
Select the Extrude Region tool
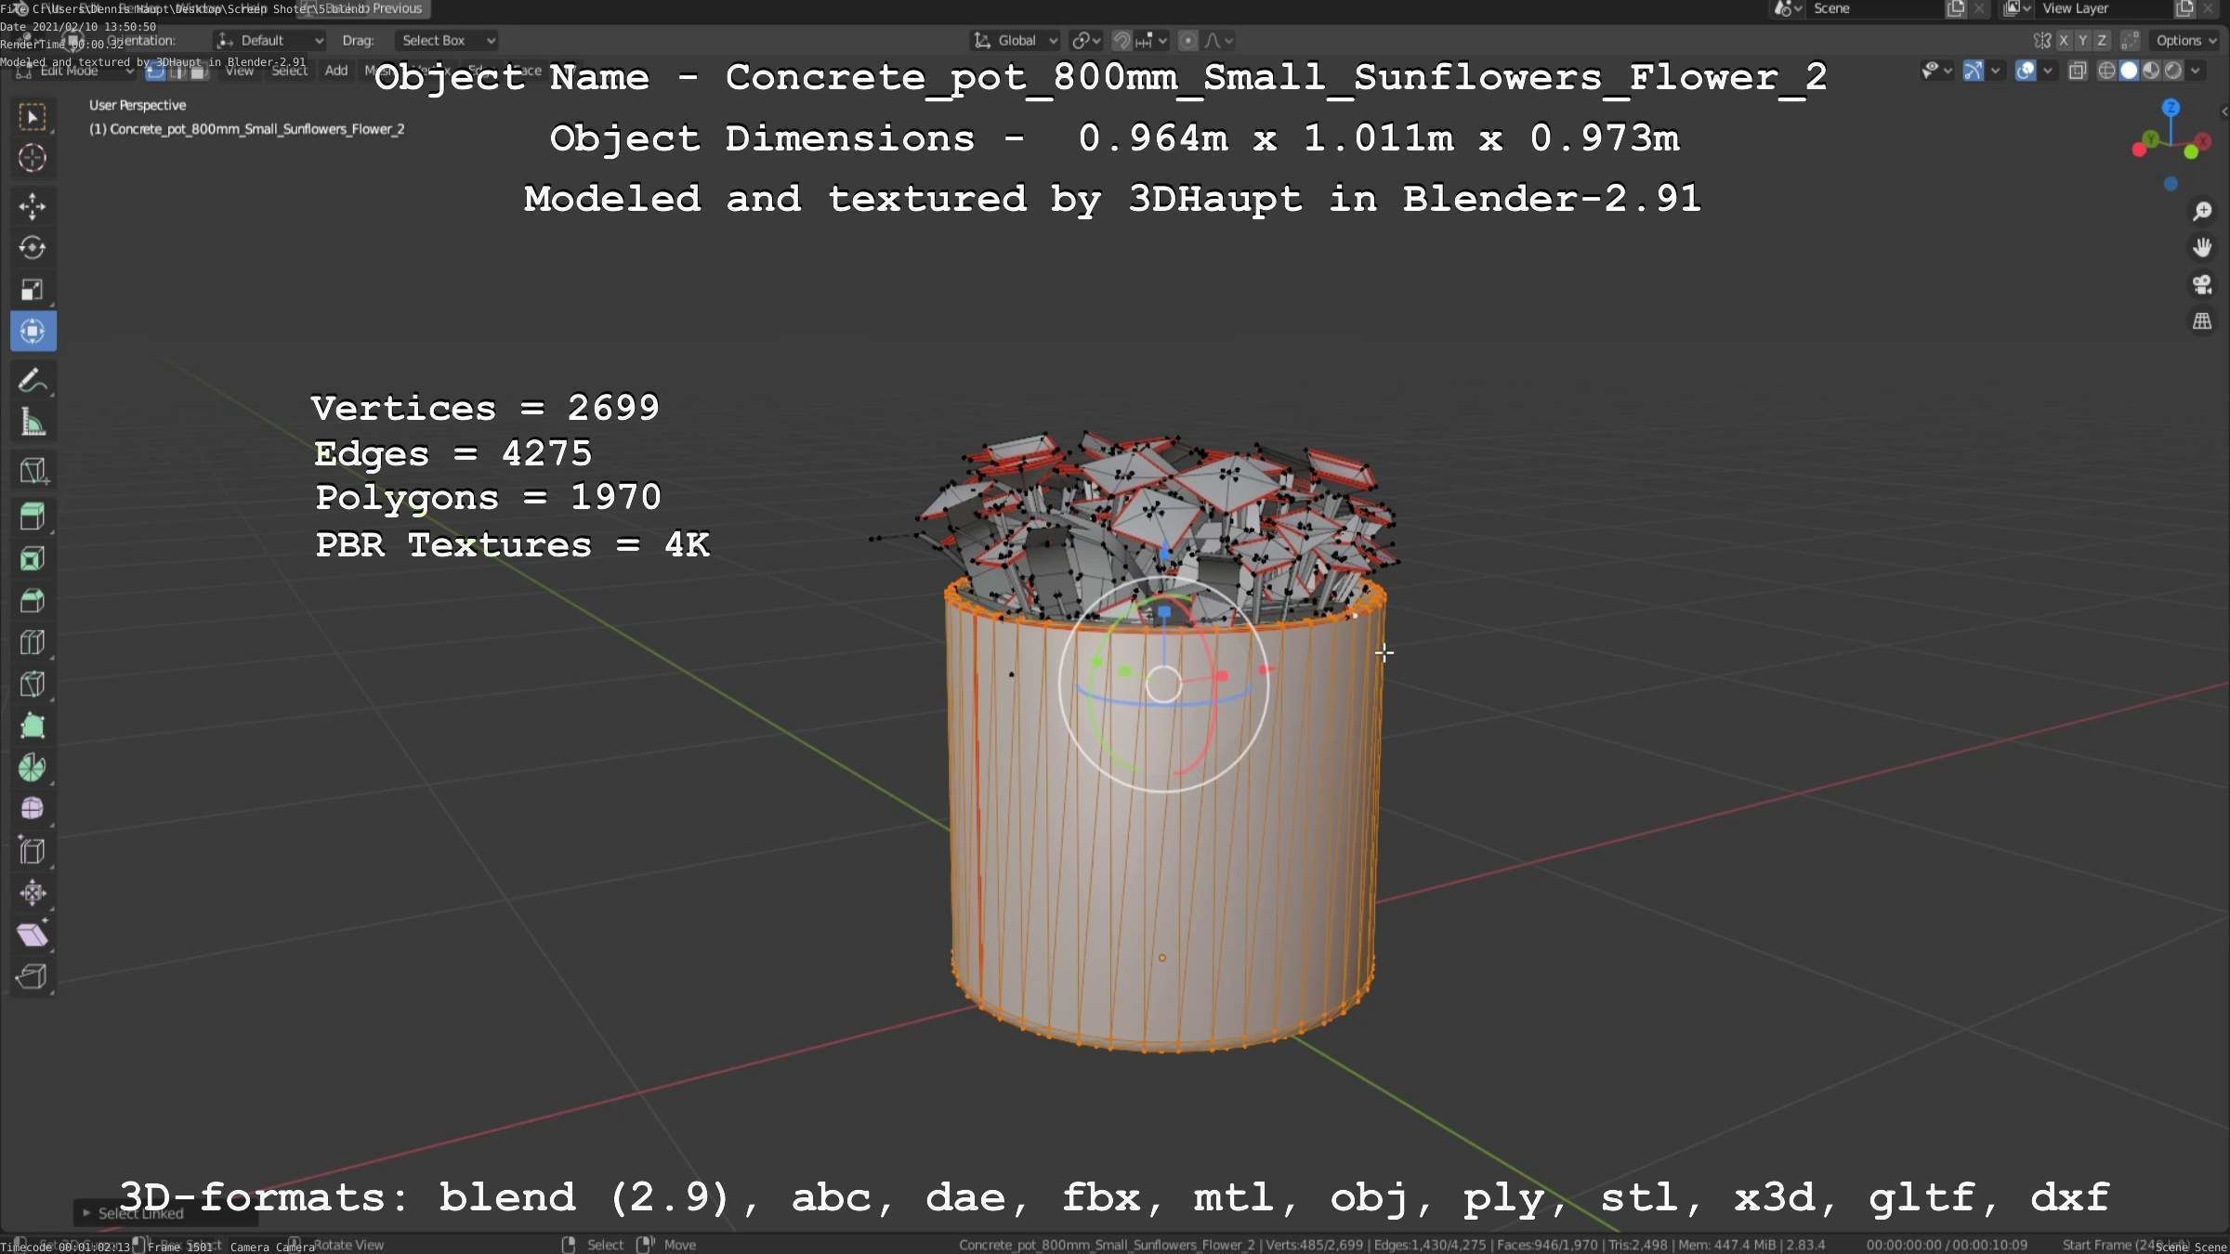click(x=33, y=516)
